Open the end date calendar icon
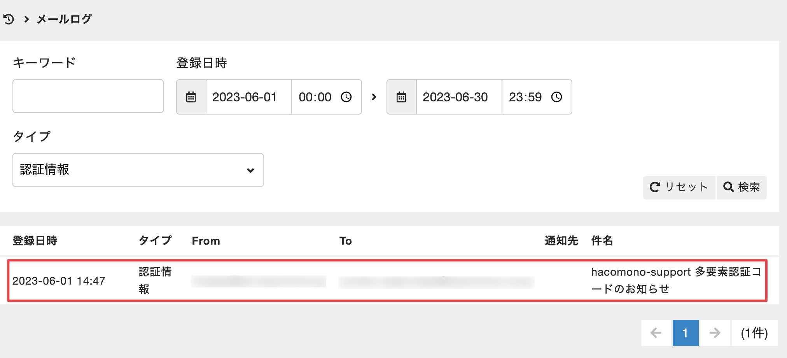 401,97
